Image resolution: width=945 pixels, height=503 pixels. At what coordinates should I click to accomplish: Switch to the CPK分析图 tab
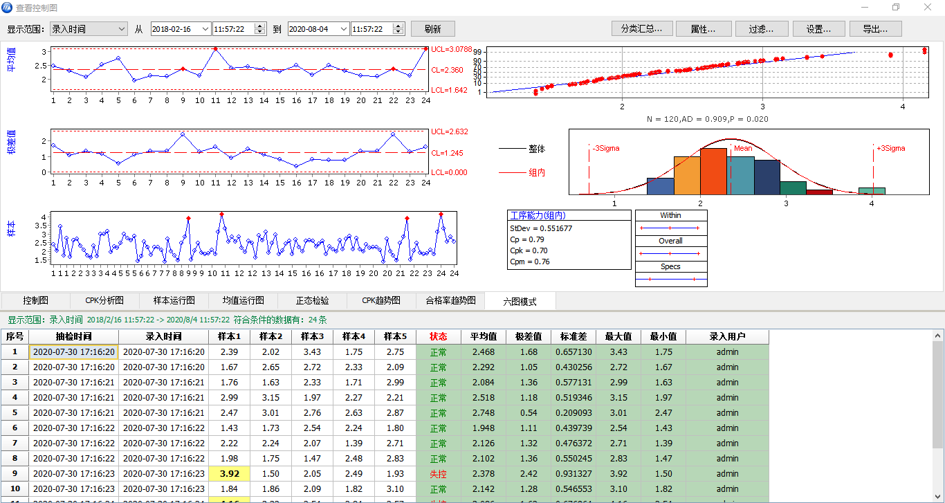[x=104, y=301]
